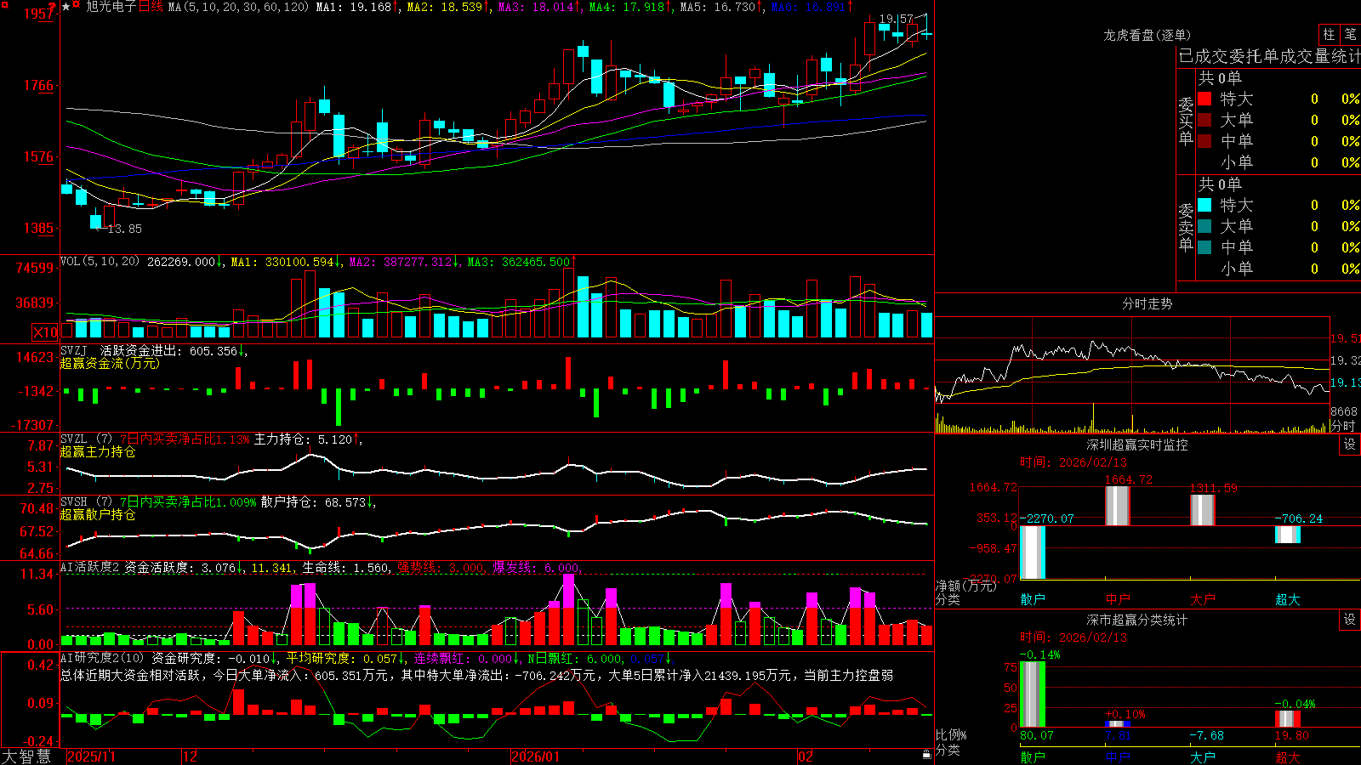Select 散户 category under 深圳超赢实时监控

tap(1033, 599)
